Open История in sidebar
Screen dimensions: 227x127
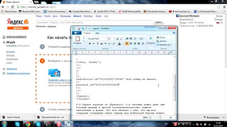click(x=10, y=52)
